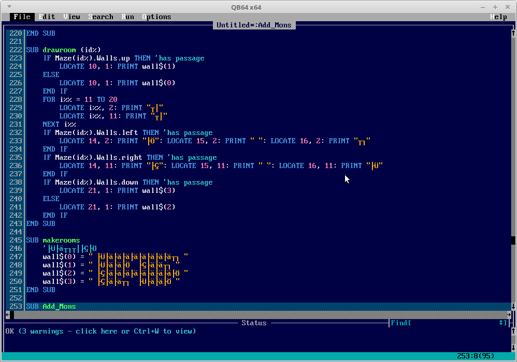
Task: Open the window menu arrow in title bar
Action: click(9, 7)
